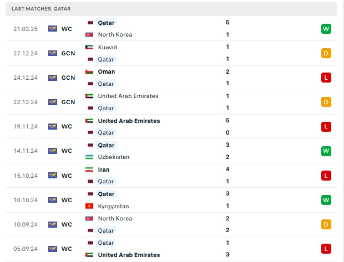Viewport: 344px width, 262px height.
Task: Click the green W badge for Uzbekistan match
Action: 326,151
